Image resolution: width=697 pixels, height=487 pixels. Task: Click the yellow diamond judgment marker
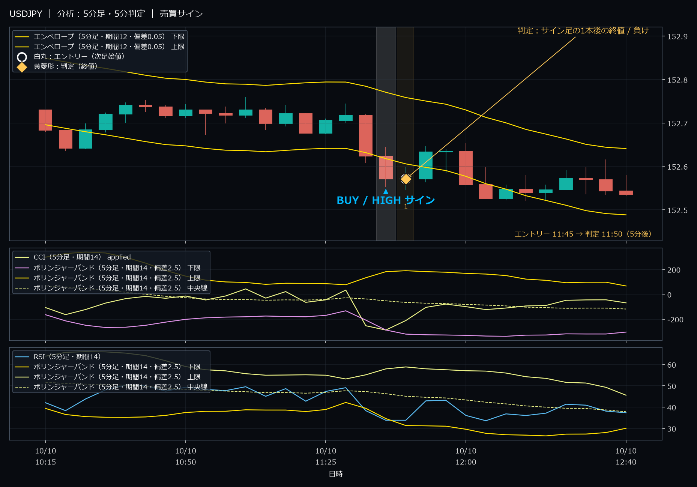[406, 179]
